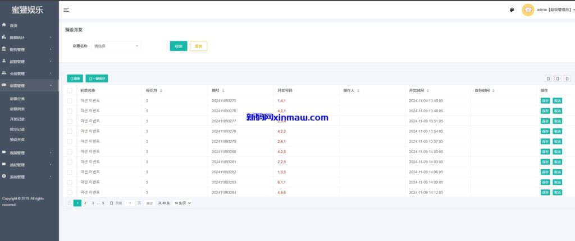This screenshot has height=241, width=575.
Task: Open the 10条/页 page size dropdown
Action: 182,203
